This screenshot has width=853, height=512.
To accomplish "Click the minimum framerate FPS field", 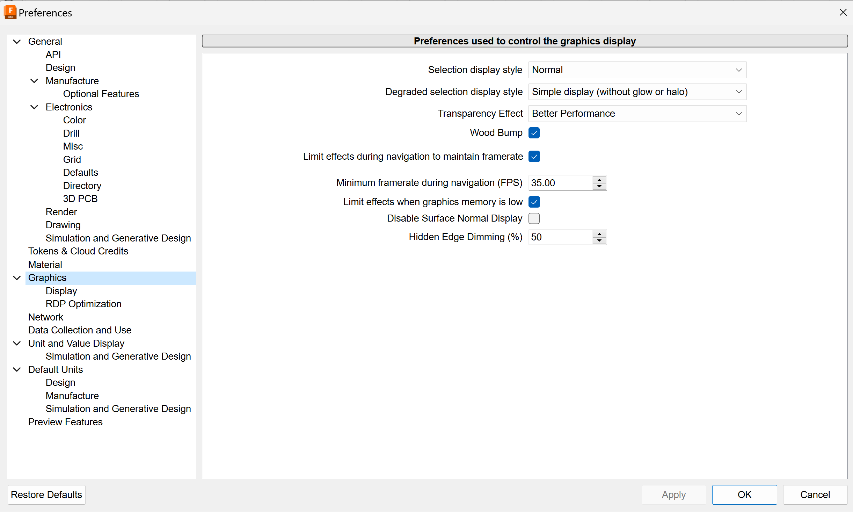I will 560,183.
